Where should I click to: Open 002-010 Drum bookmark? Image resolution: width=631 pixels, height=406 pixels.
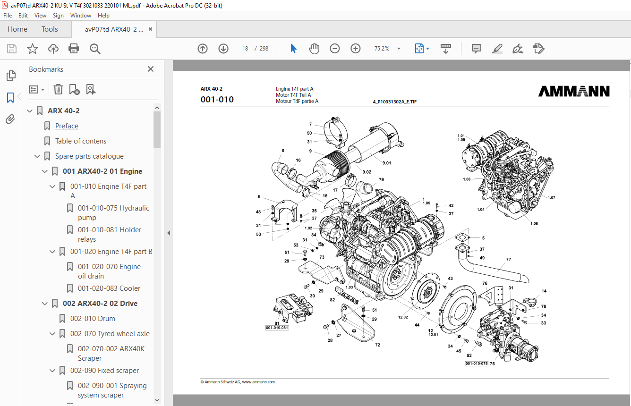click(x=93, y=319)
